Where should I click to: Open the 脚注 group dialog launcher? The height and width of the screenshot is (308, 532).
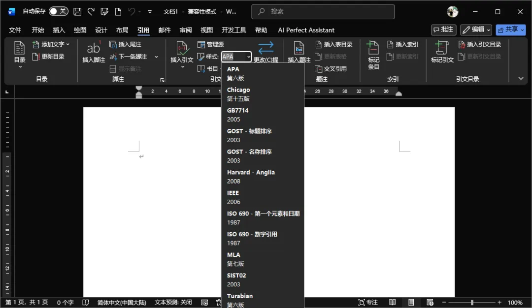(162, 80)
